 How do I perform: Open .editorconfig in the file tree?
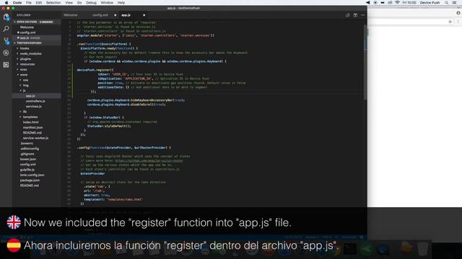click(30, 149)
